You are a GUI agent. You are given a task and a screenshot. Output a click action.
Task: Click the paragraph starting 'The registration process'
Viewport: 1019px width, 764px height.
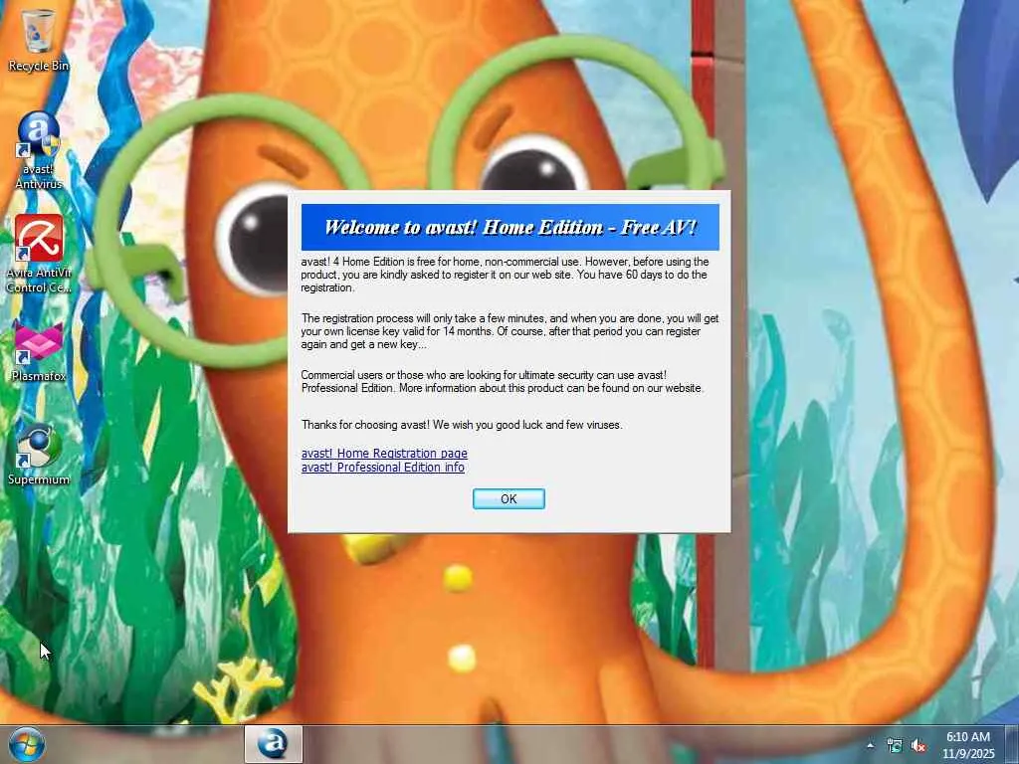[x=510, y=331]
